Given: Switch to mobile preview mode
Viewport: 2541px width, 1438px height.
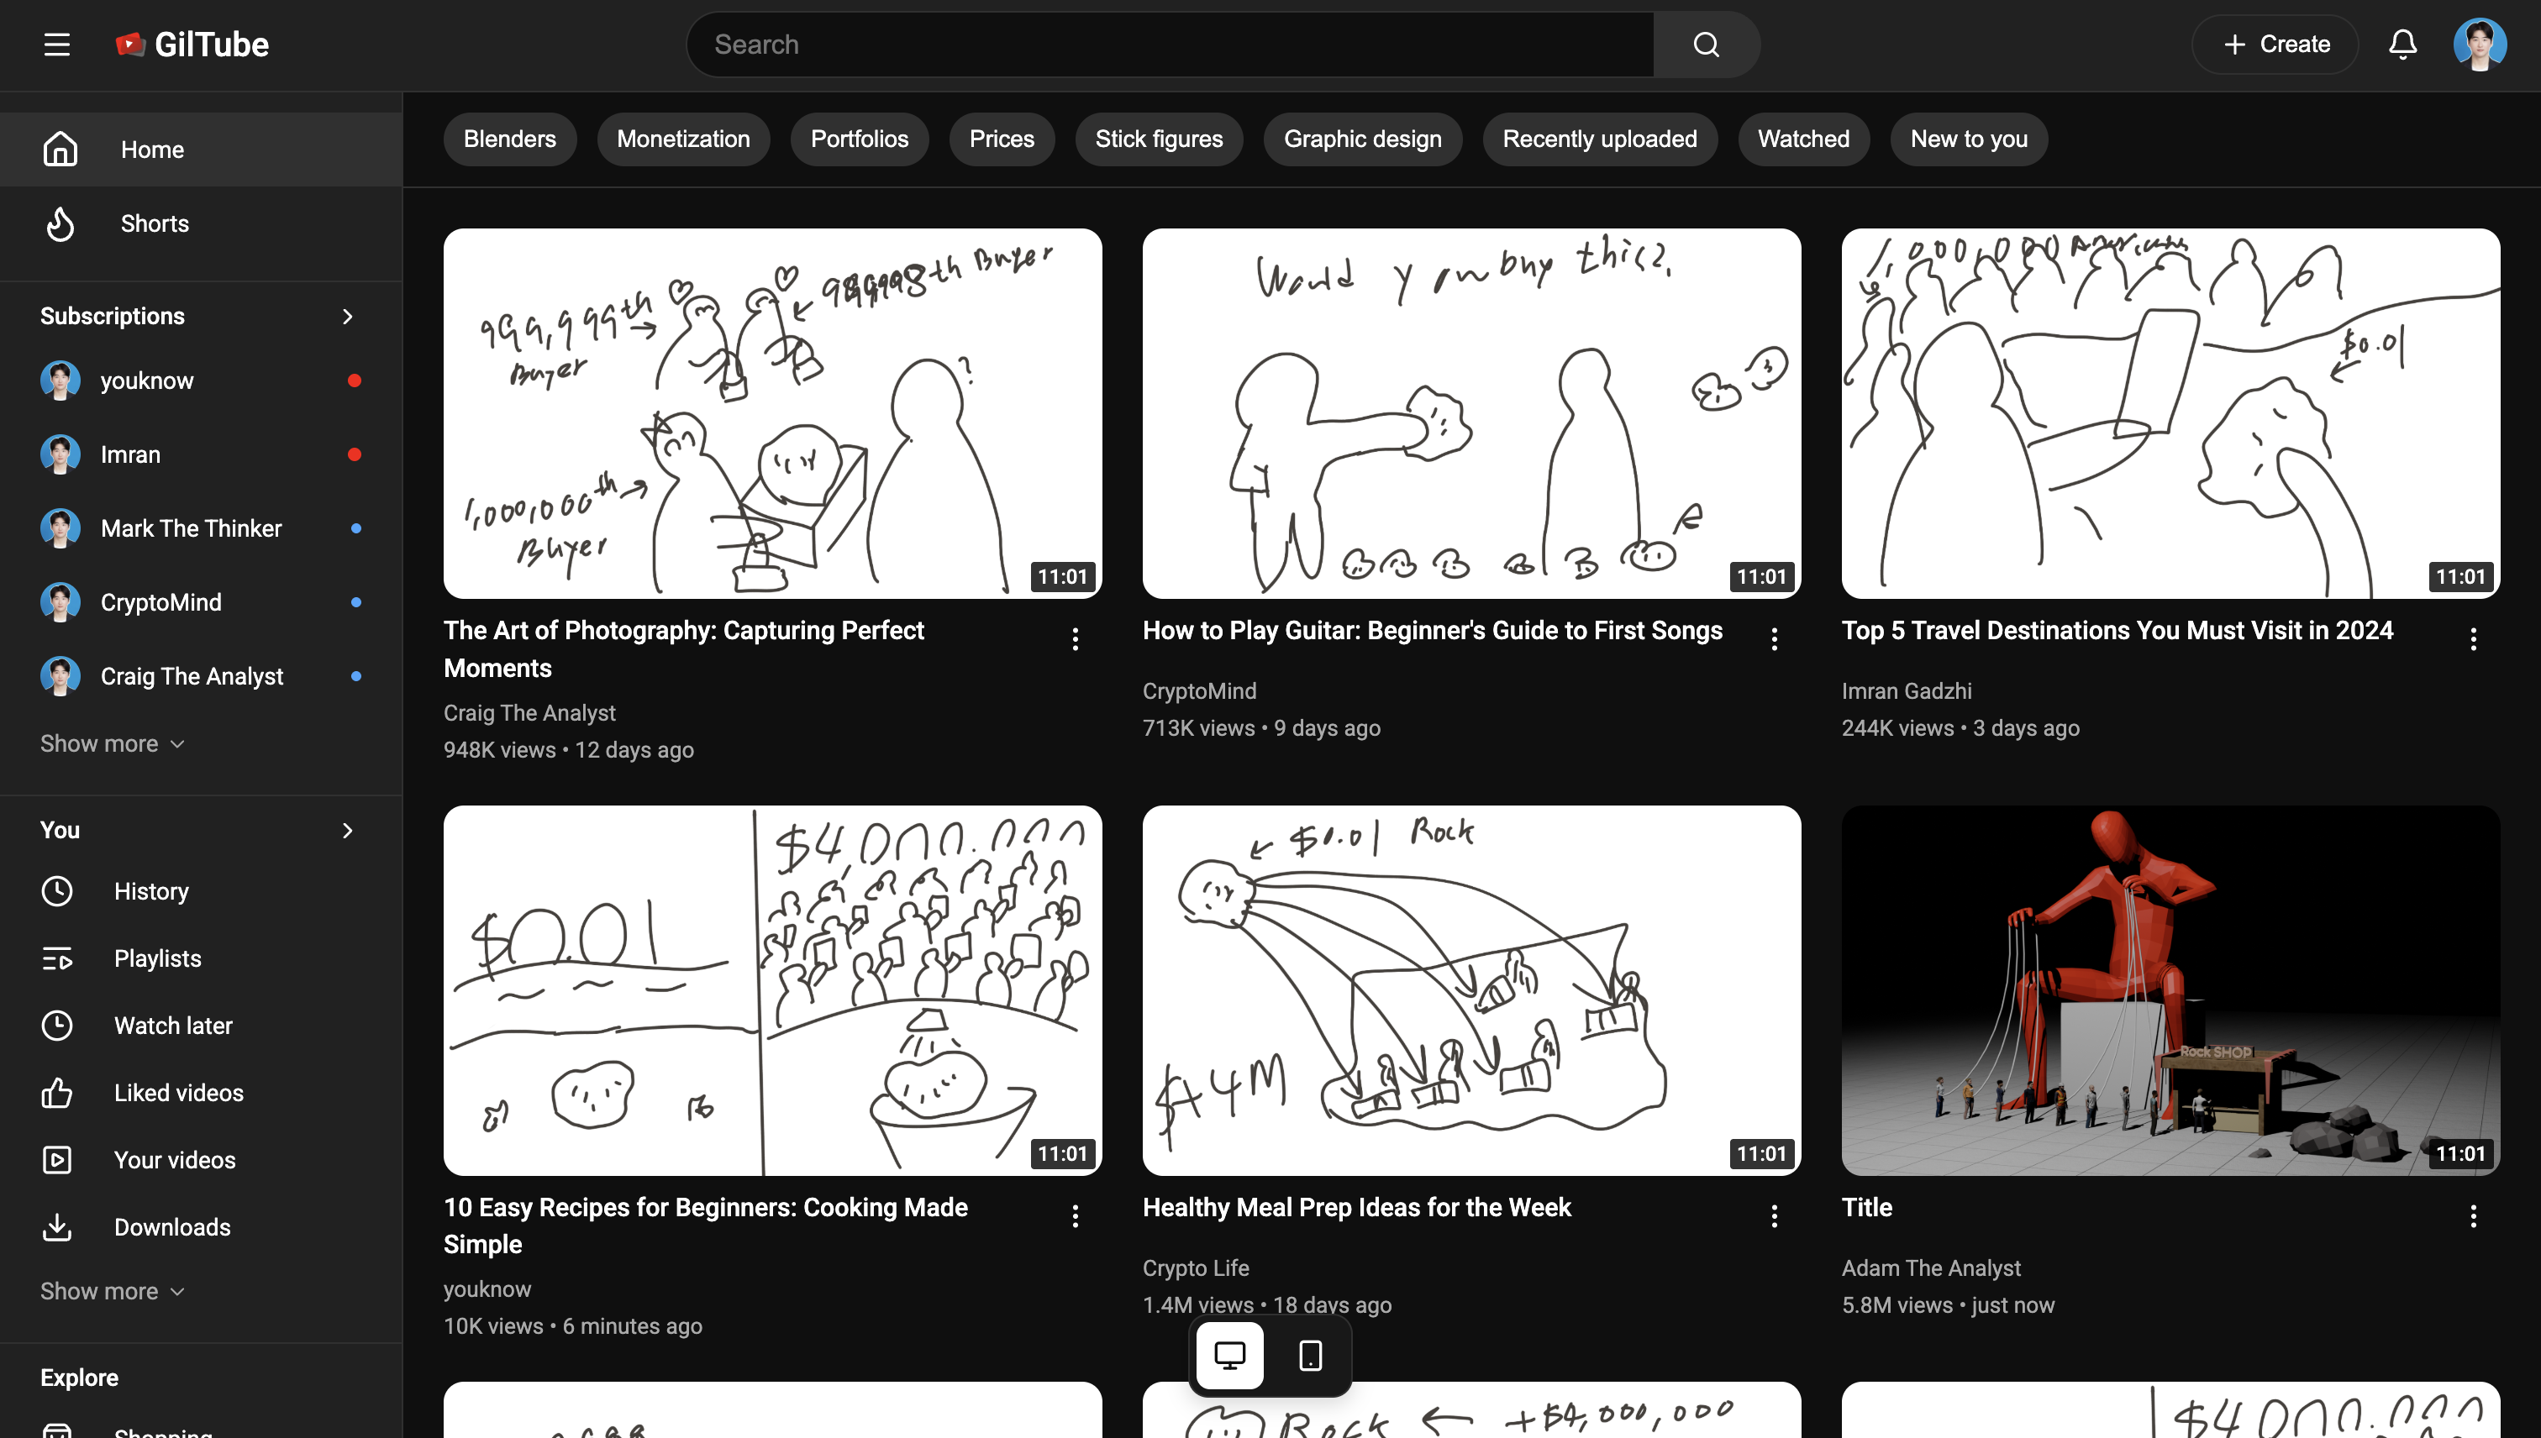Looking at the screenshot, I should 1309,1354.
